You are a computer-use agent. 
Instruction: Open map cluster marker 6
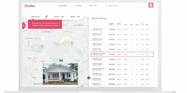coord(42,46)
